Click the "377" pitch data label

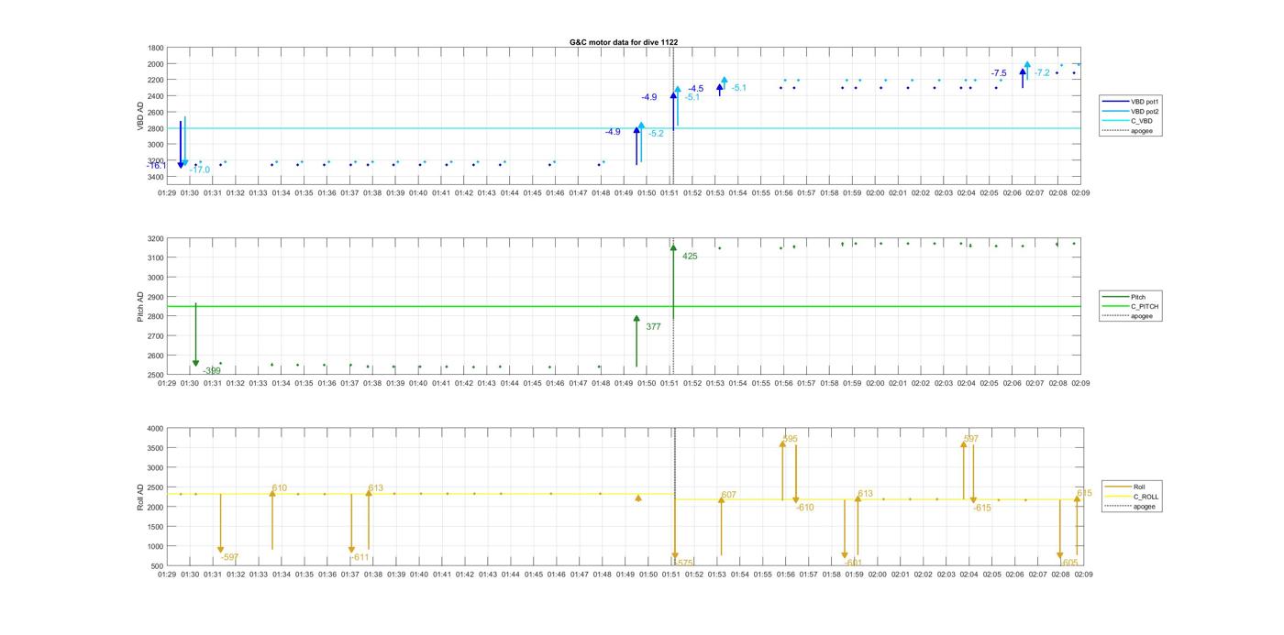click(x=653, y=326)
